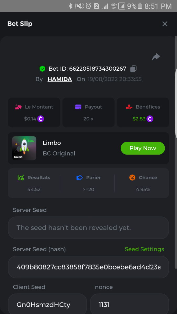177x314 pixels.
Task: Open HAMIDA user profile link
Action: coord(60,79)
